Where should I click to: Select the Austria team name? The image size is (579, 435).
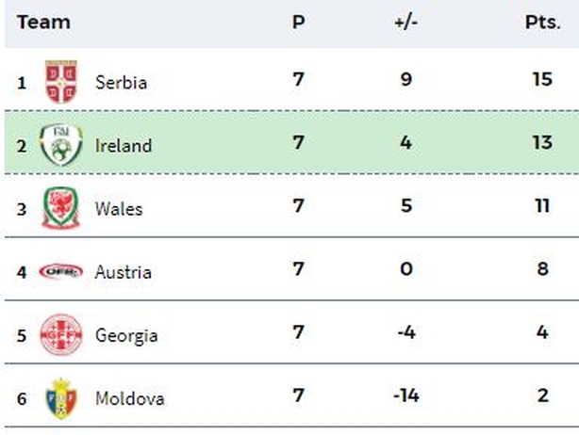pos(123,272)
